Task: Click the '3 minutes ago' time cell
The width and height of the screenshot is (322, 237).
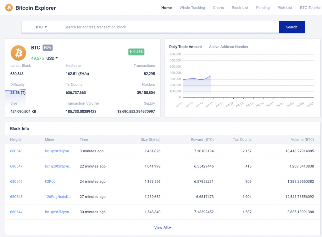Action: pos(92,151)
